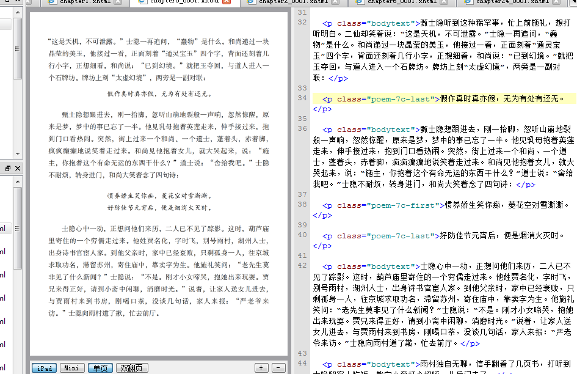Click the minus zoom-out button in preview
This screenshot has width=577, height=374.
(x=278, y=368)
